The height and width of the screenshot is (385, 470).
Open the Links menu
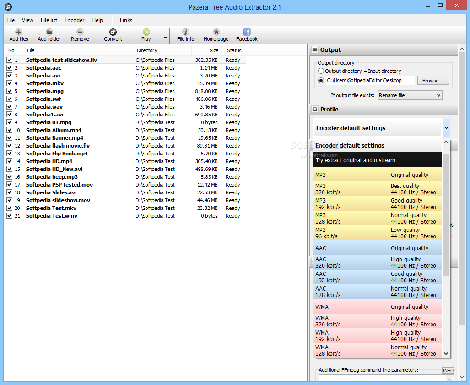(x=126, y=20)
